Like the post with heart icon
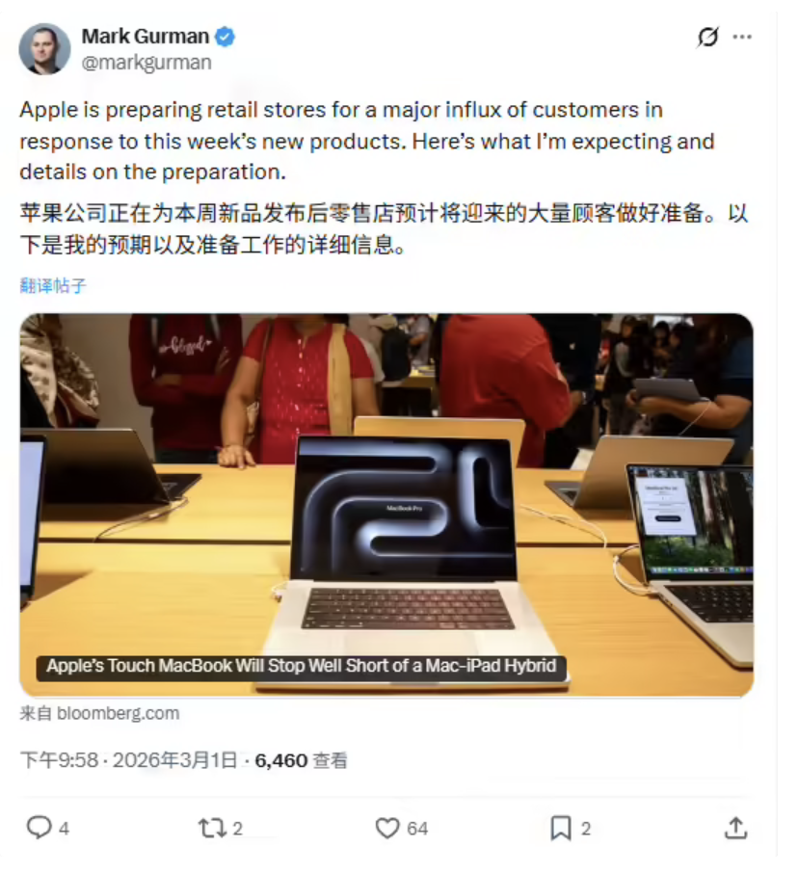Image resolution: width=798 pixels, height=873 pixels. tap(387, 828)
